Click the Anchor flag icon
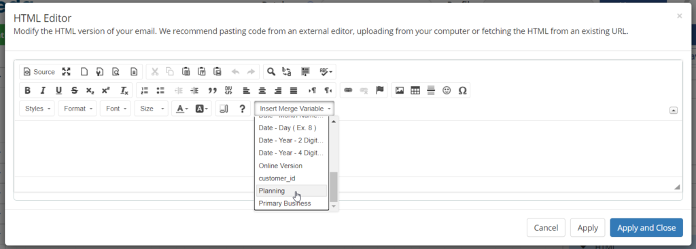The width and height of the screenshot is (696, 249). 379,90
